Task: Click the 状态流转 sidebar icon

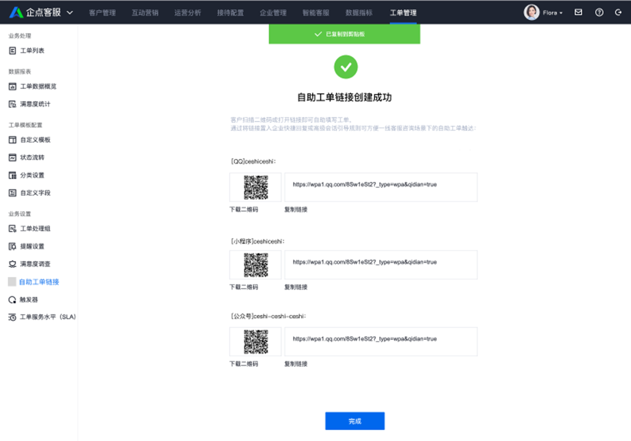Action: point(12,157)
